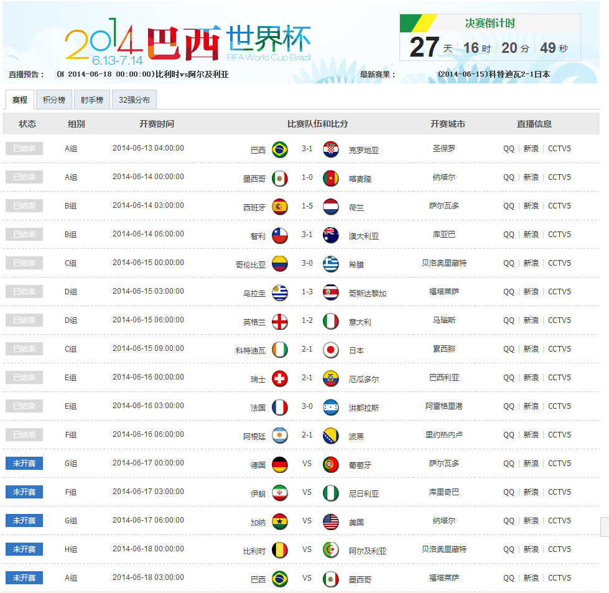Click the Italy flag icon
The width and height of the screenshot is (609, 593).
click(330, 320)
